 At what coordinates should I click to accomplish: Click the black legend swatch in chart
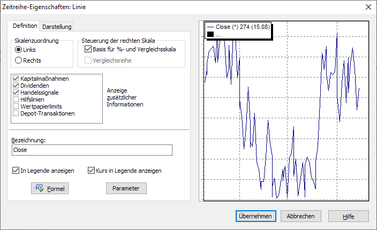(210, 35)
